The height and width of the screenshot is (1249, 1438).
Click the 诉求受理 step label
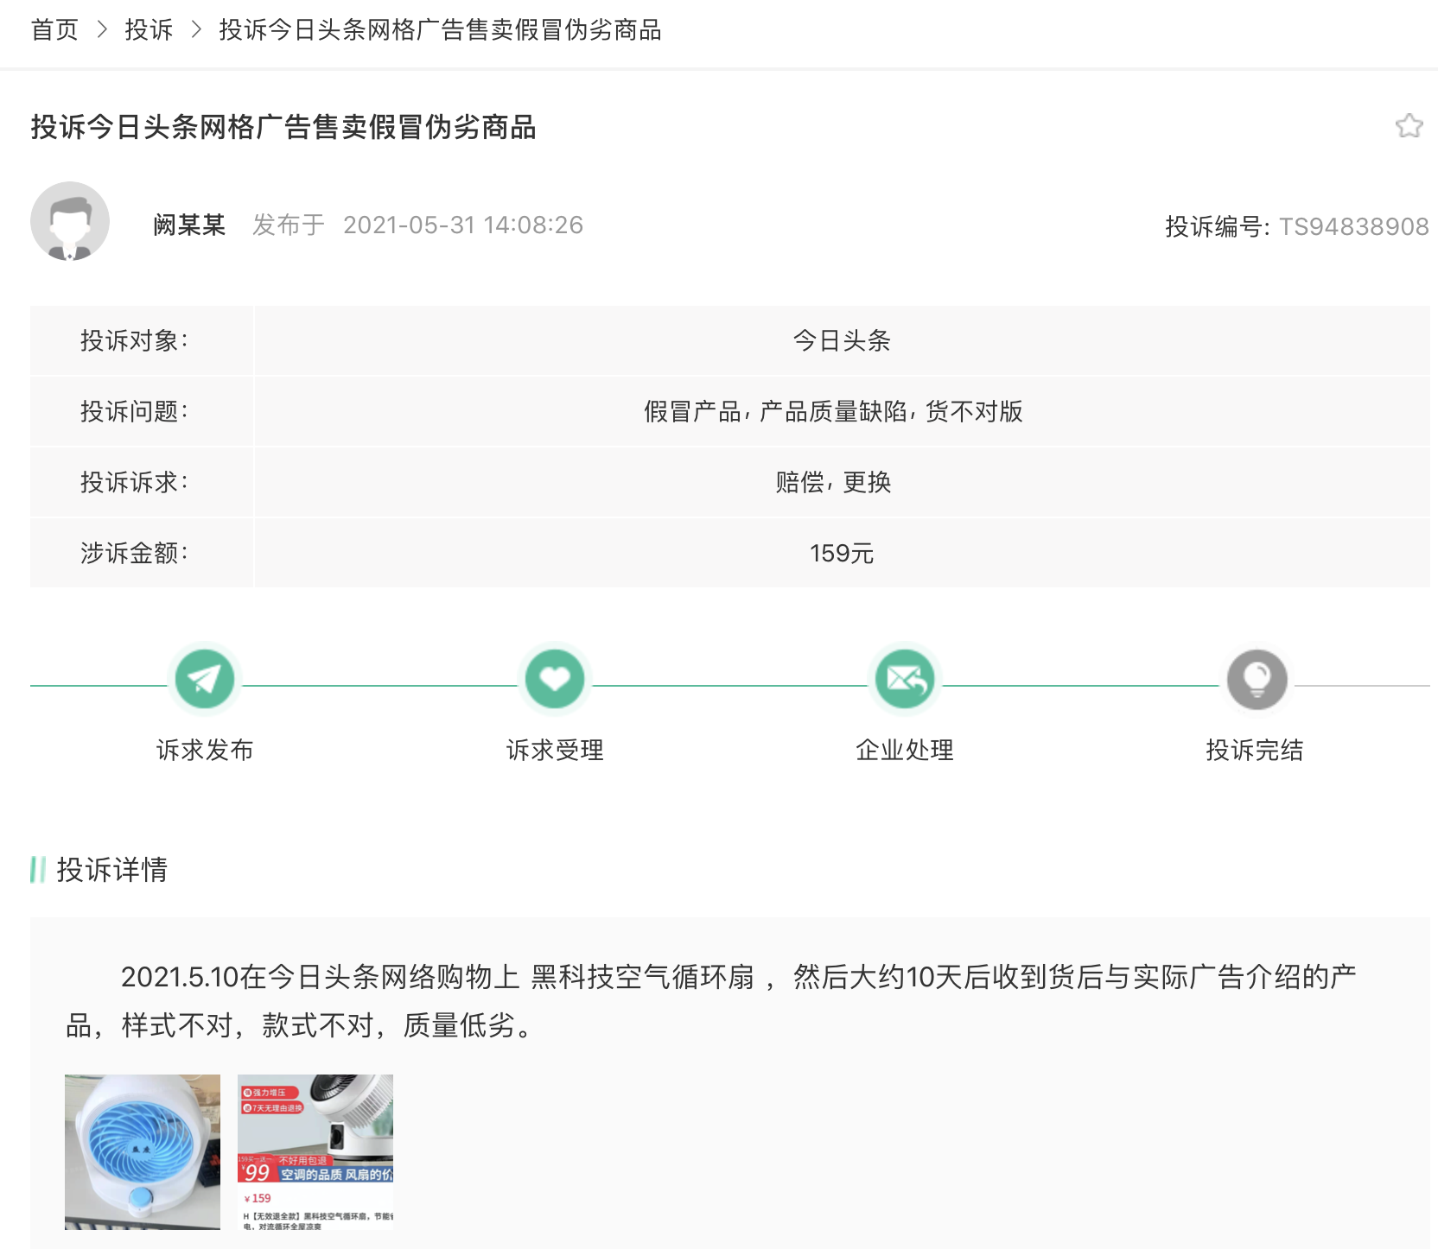pyautogui.click(x=555, y=750)
